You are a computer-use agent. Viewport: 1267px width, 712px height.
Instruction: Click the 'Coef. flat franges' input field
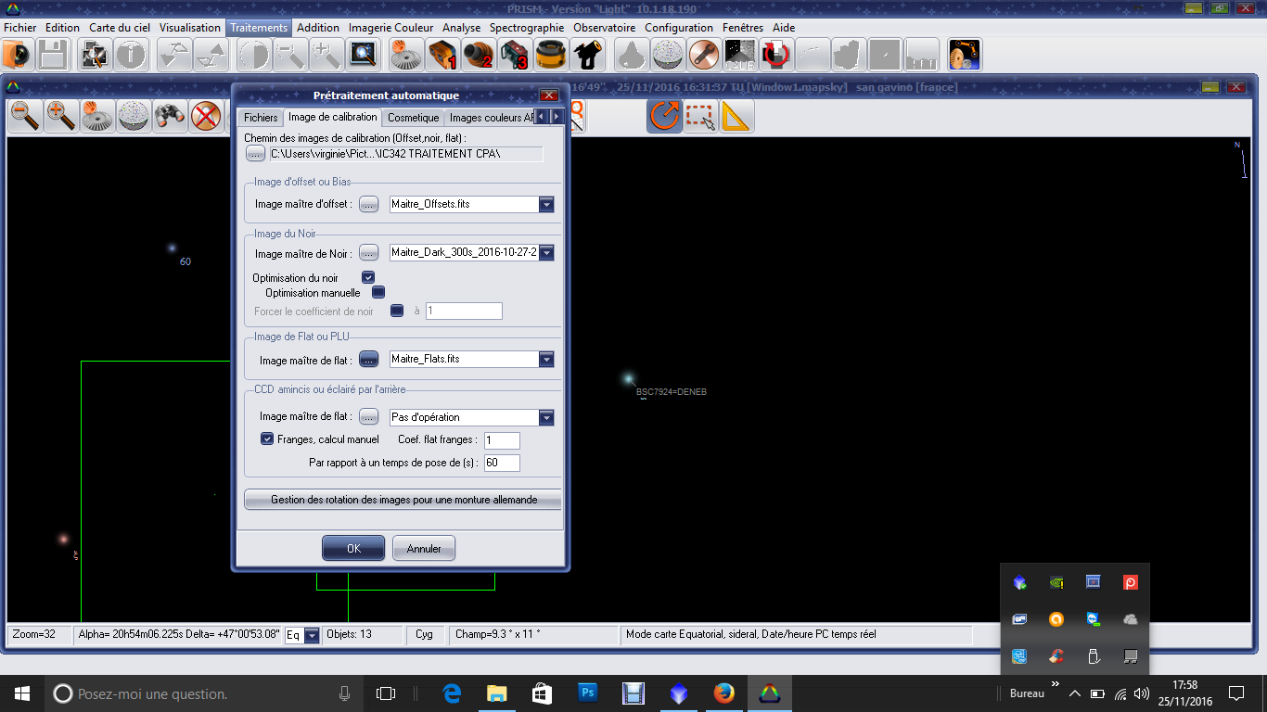click(502, 440)
